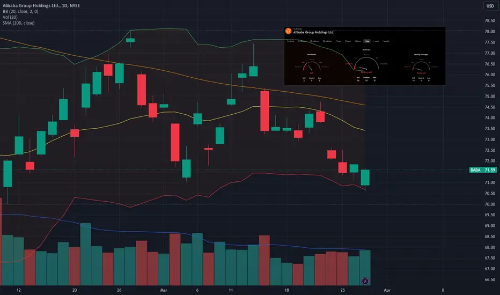Select the highlighted 1 day timeframe tab
The height and width of the screenshot is (295, 500).
tap(367, 41)
